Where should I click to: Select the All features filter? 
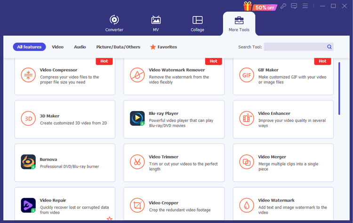coord(29,47)
